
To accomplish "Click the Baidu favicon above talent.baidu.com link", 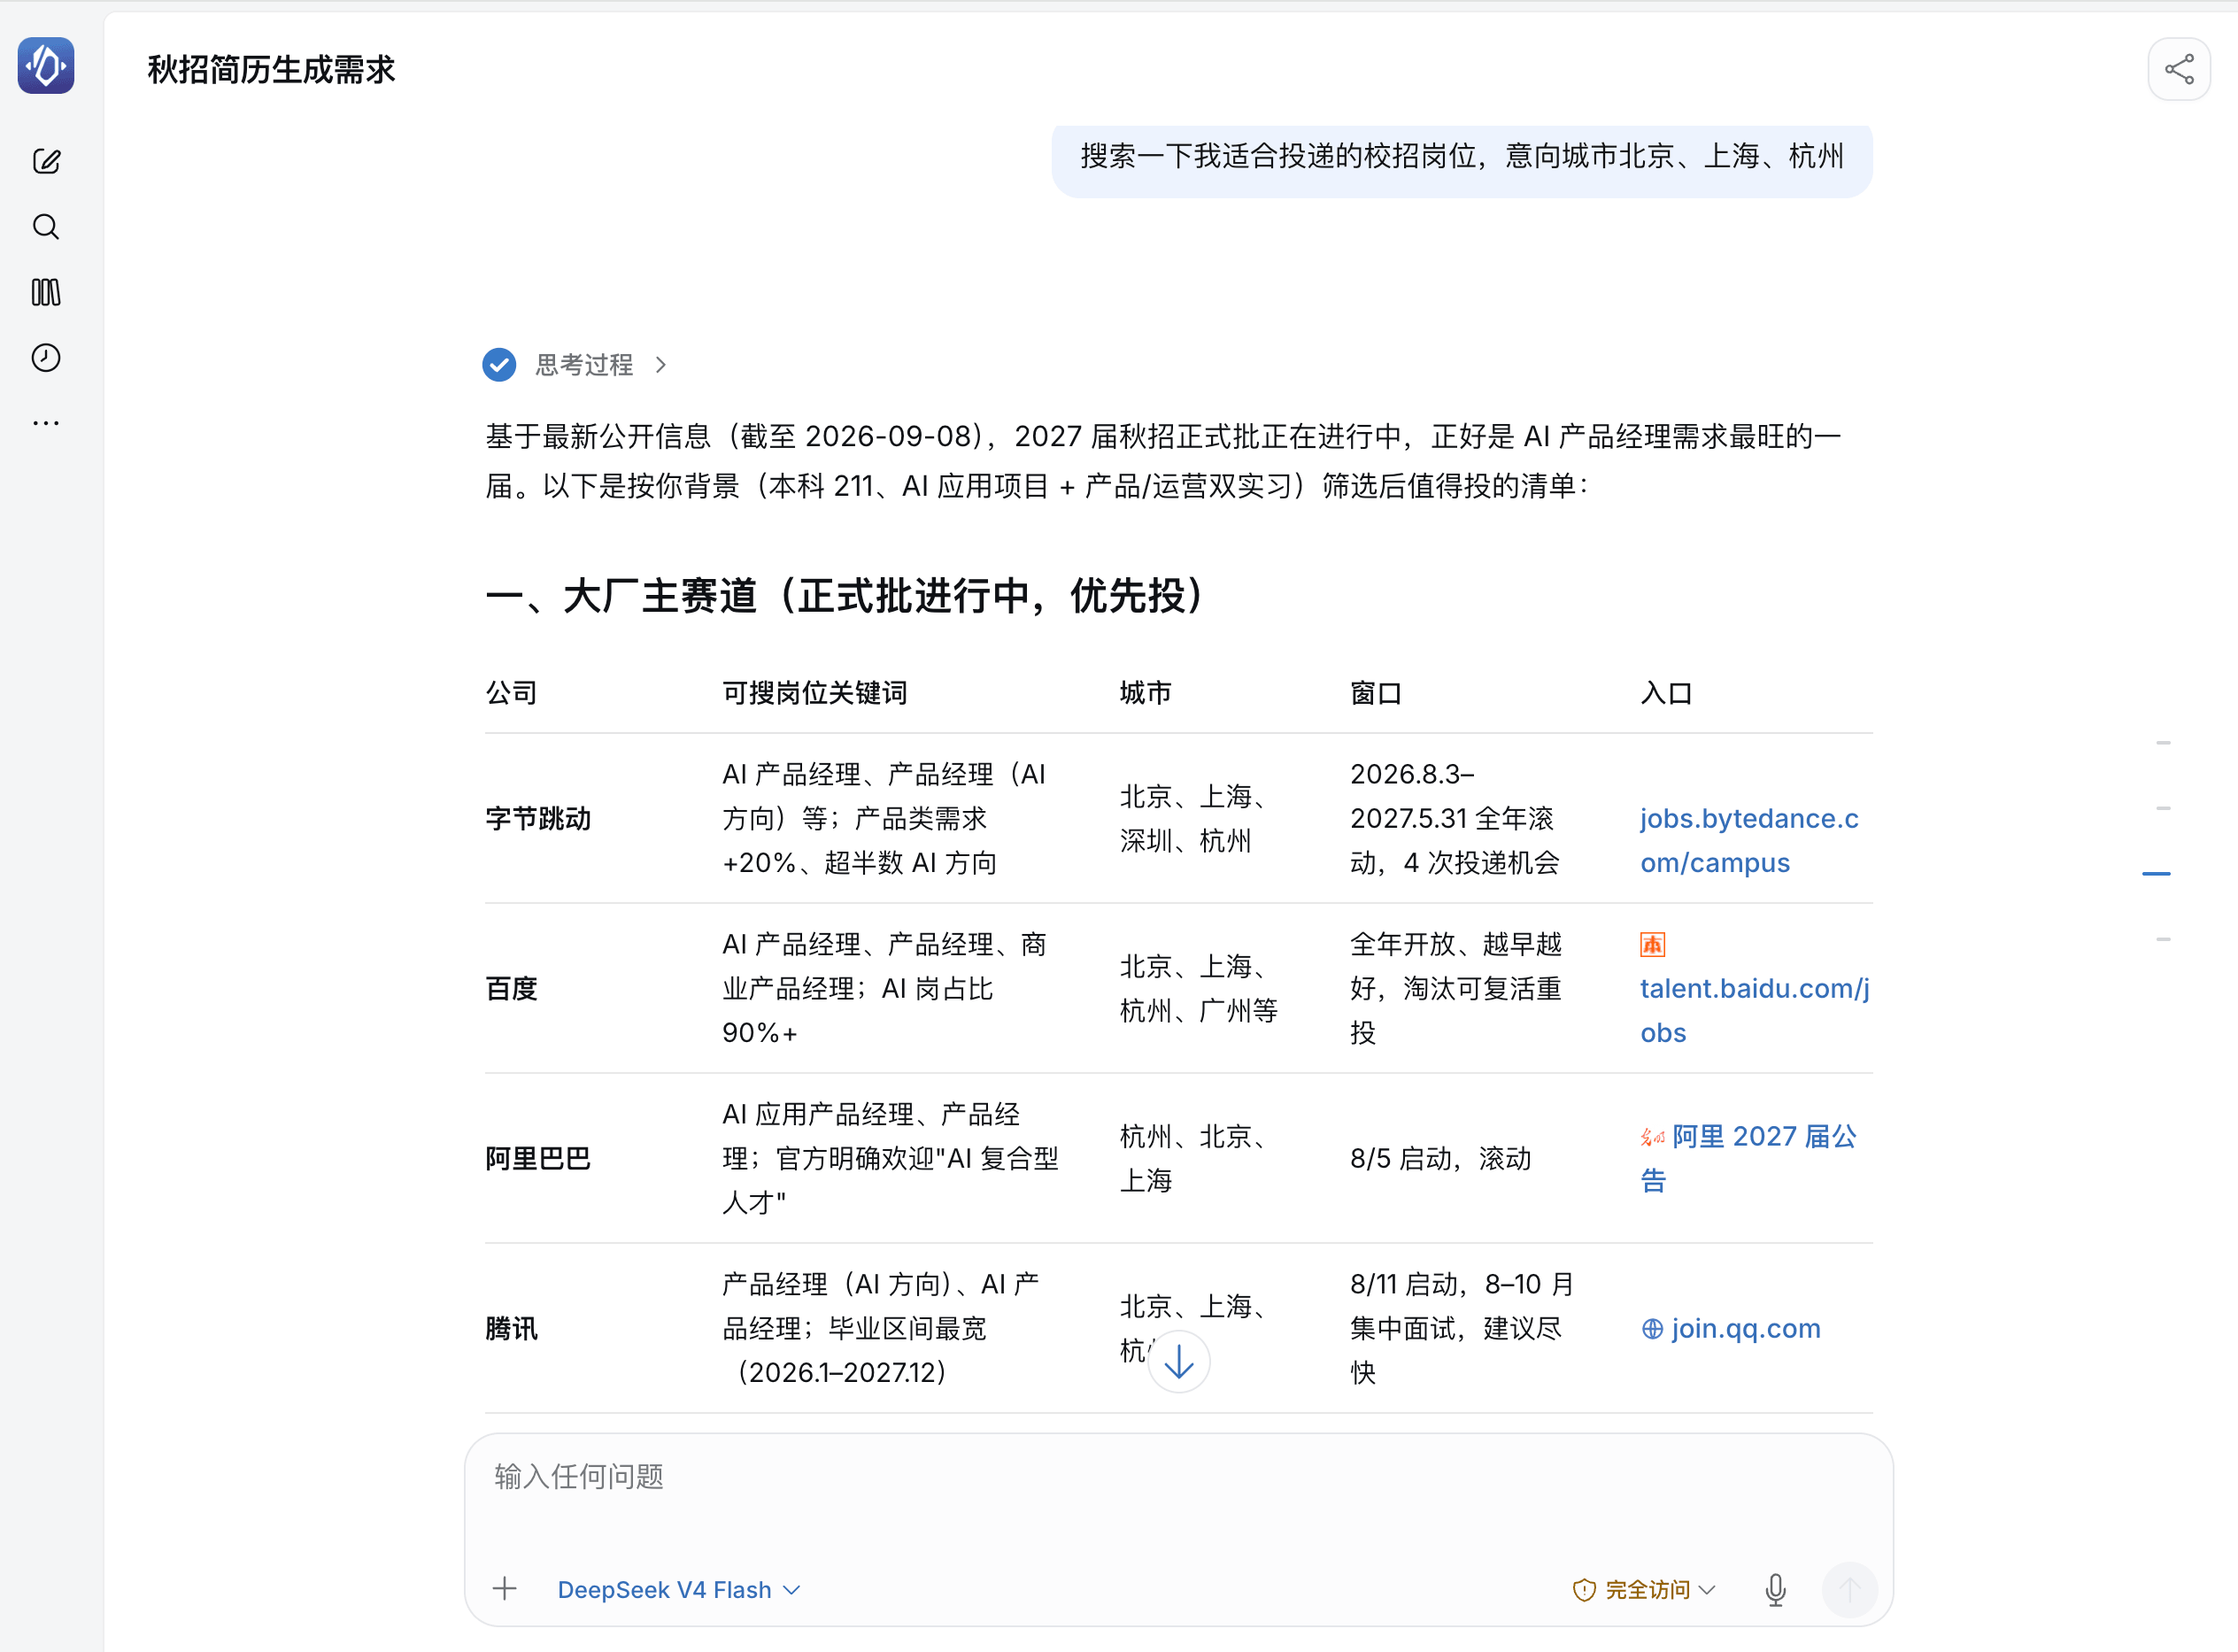I will point(1652,944).
